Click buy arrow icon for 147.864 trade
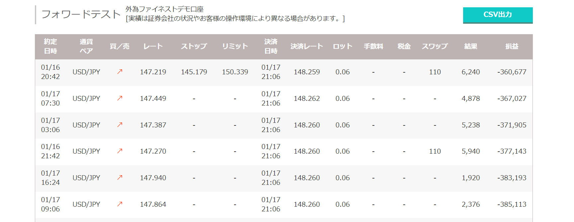574x222 pixels. point(120,204)
